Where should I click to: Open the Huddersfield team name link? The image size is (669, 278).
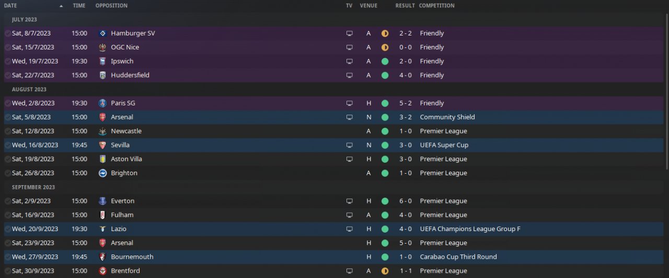(130, 75)
